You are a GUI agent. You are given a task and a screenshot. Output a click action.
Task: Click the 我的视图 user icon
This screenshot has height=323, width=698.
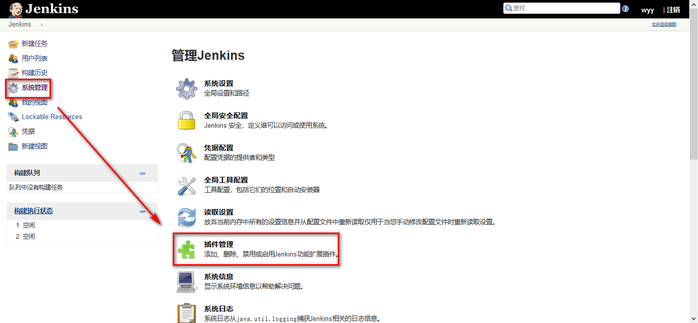(x=13, y=102)
